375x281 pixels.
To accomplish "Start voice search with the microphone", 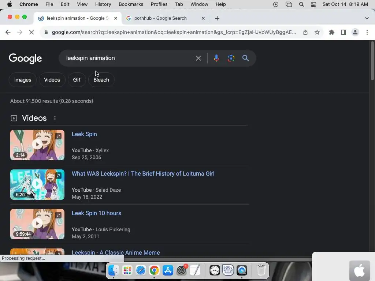I will coord(216,58).
